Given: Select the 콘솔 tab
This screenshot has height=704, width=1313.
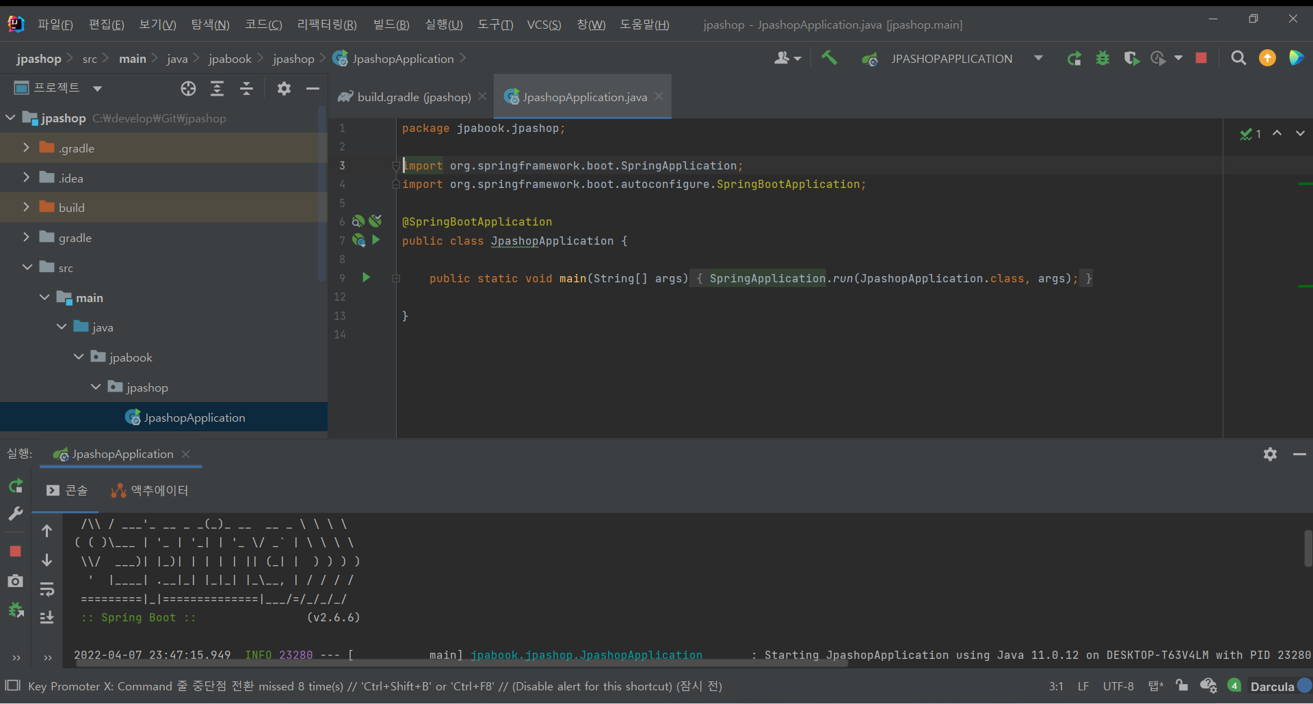Looking at the screenshot, I should [x=67, y=491].
